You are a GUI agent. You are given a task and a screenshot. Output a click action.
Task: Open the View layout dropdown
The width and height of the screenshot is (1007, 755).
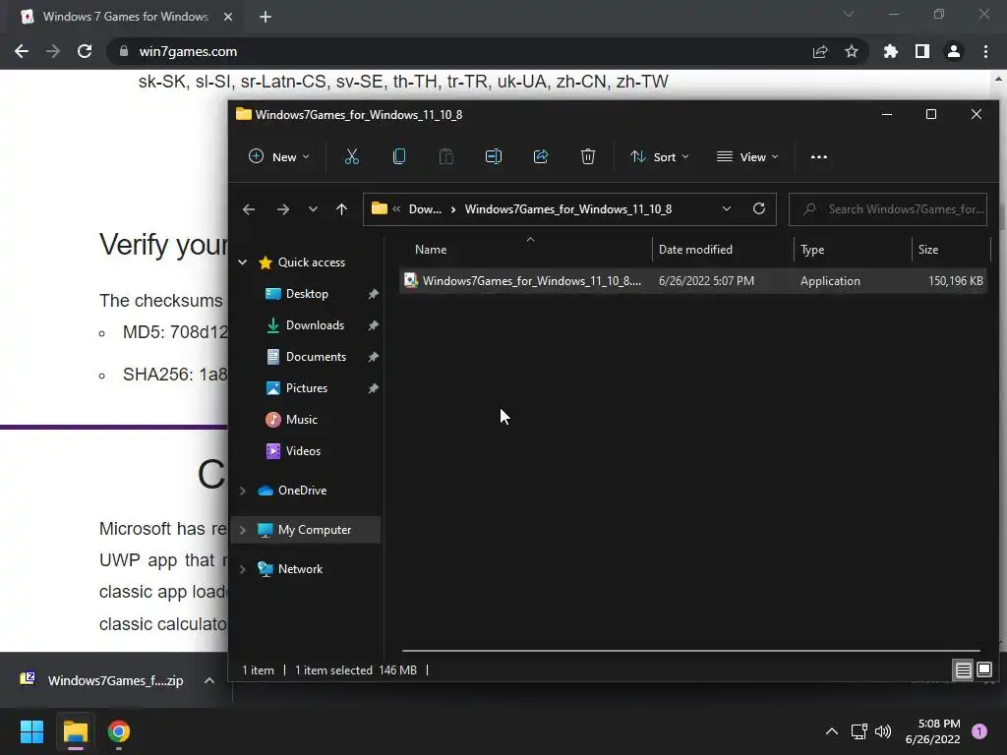pyautogui.click(x=747, y=156)
